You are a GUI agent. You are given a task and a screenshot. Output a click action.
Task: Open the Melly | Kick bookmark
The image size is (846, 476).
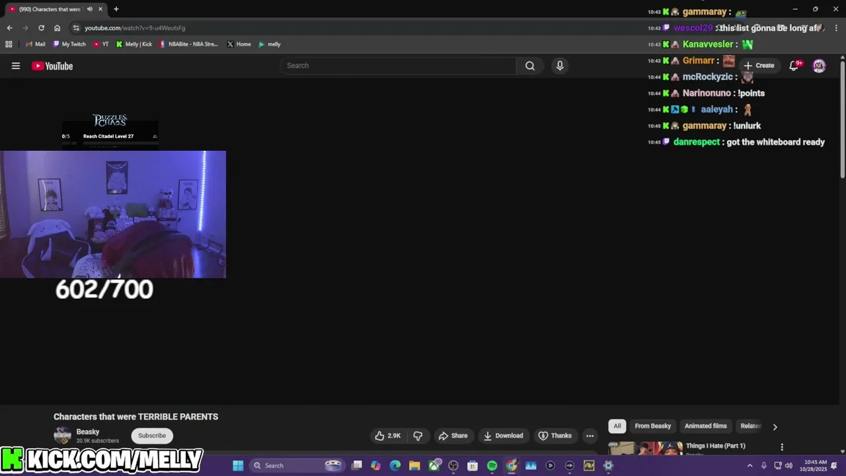134,44
